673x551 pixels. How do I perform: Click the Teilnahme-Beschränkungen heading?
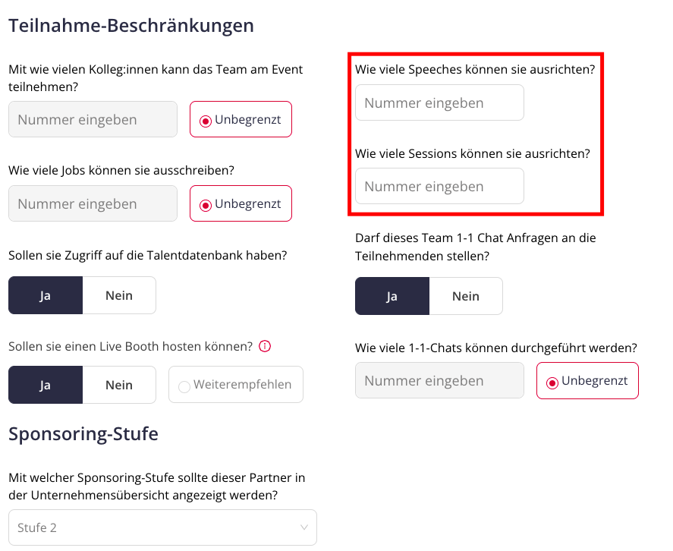(131, 25)
